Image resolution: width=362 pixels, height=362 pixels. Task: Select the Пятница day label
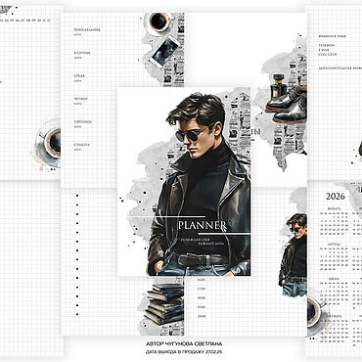pyautogui.click(x=83, y=121)
